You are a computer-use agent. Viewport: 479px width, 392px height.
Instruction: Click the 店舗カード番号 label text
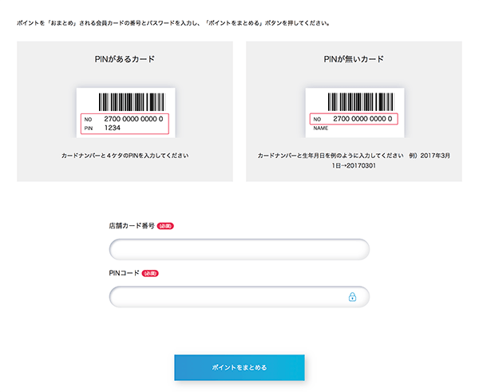[132, 226]
